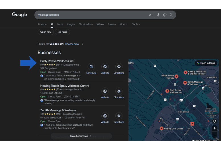Center map on my location

[214, 121]
